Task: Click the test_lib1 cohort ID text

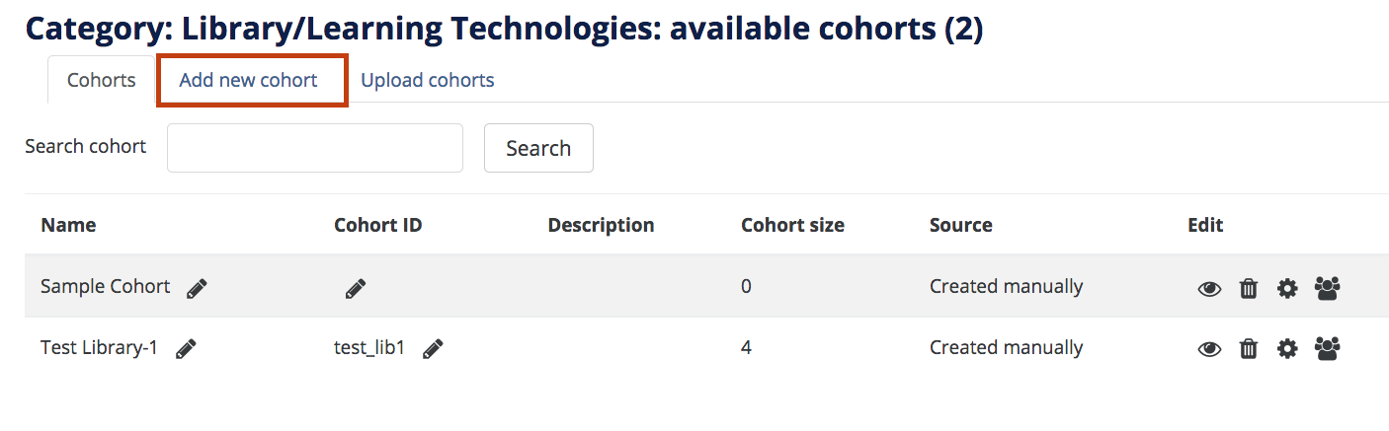Action: pyautogui.click(x=370, y=348)
